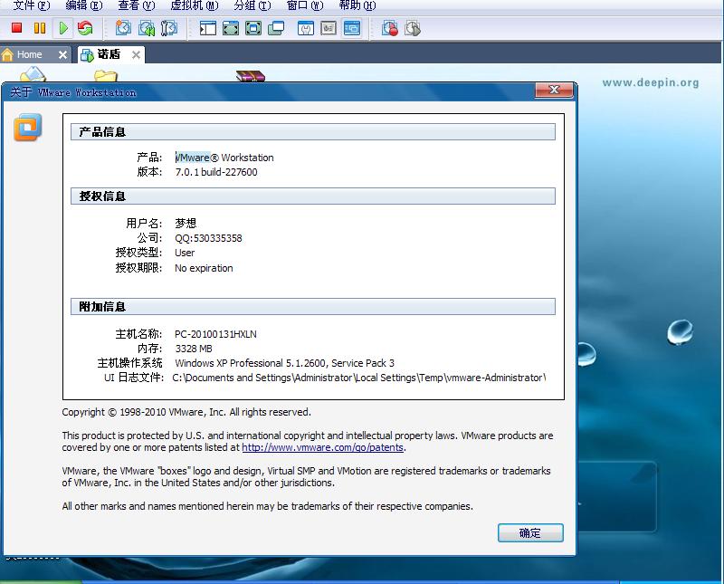Click the 确定 button
Viewport: 724px width, 584px height.
530,532
